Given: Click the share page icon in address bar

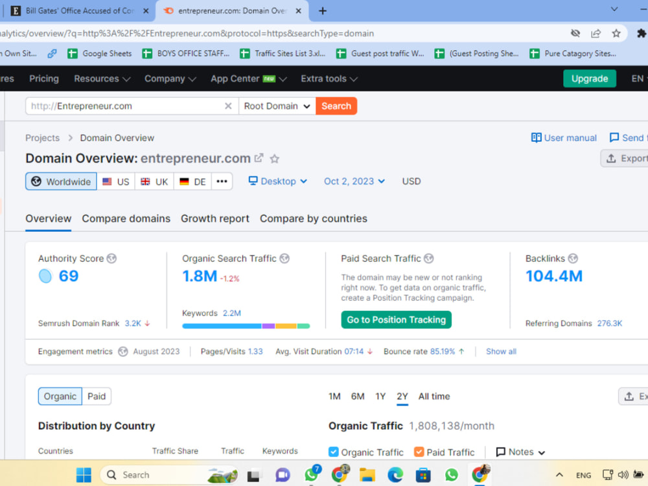Looking at the screenshot, I should click(596, 34).
